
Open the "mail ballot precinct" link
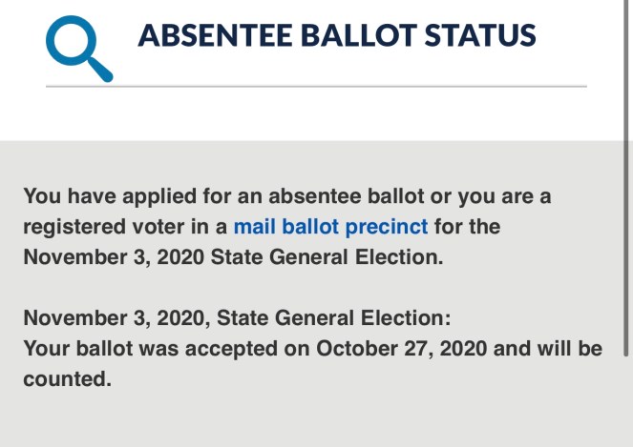pyautogui.click(x=330, y=227)
